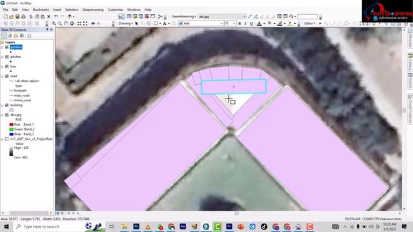Uncheck the pitches layer checkbox
The image size is (413, 232).
[7, 57]
